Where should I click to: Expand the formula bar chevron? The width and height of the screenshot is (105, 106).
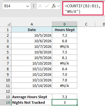point(59,6)
